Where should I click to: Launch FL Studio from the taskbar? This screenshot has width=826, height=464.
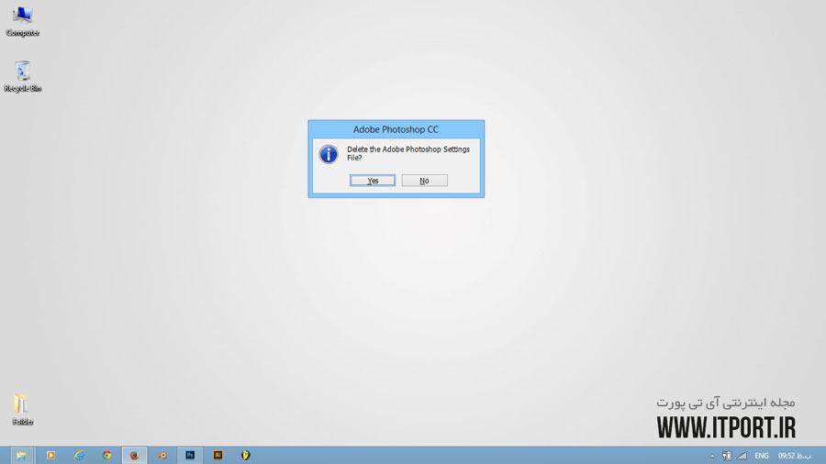point(245,456)
